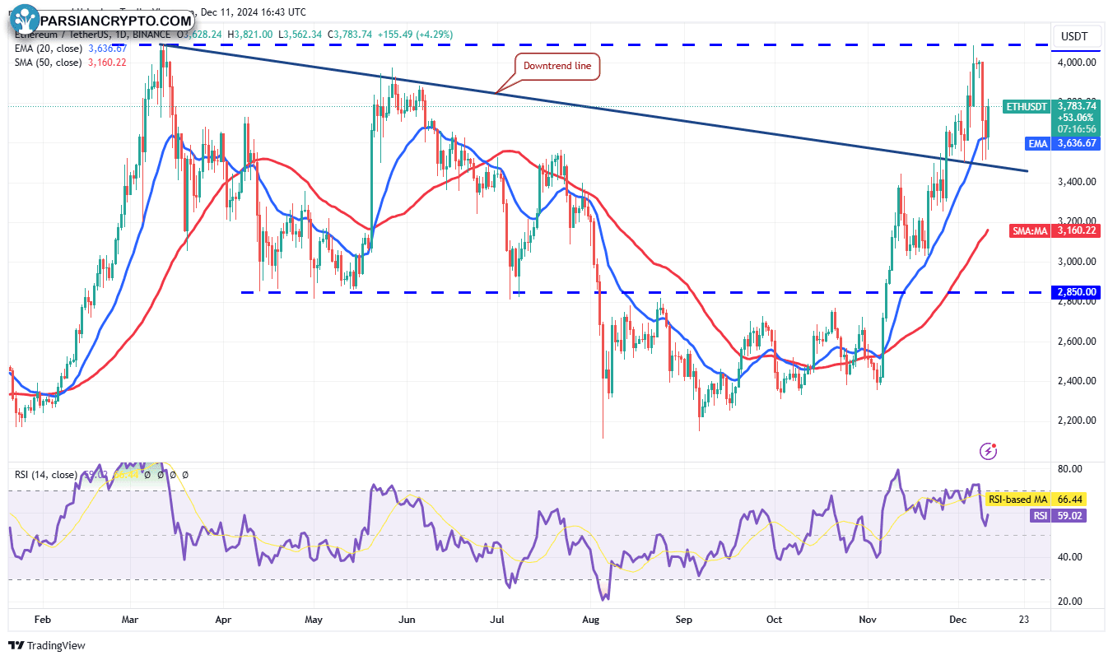Viewport: 1113px width, 660px height.
Task: Click the RSI (14, close) legend entry
Action: point(46,475)
